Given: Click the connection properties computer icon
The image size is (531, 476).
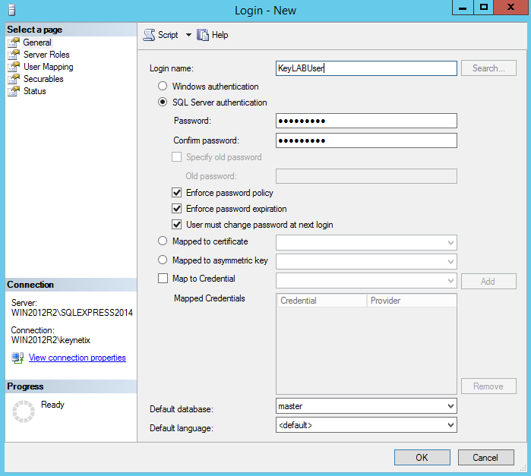Looking at the screenshot, I should pos(17,358).
